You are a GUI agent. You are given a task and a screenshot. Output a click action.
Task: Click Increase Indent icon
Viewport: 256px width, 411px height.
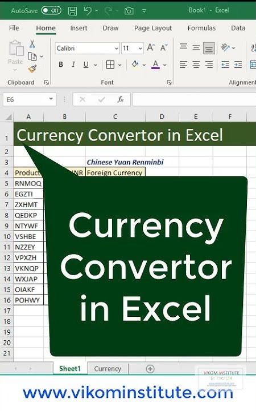click(238, 65)
